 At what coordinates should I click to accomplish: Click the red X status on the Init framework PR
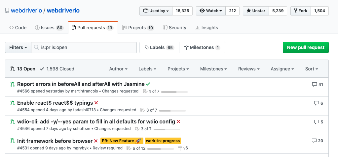(x=96, y=141)
